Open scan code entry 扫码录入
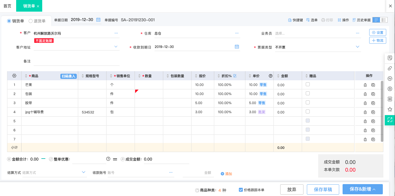 tap(68, 76)
